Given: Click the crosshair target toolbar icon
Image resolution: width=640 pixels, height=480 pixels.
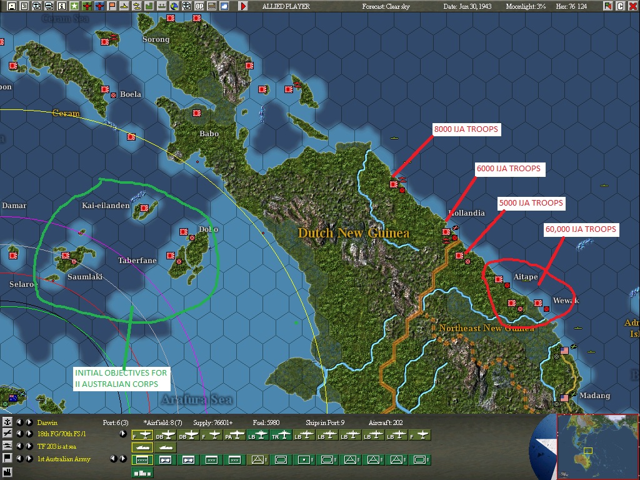Looking at the screenshot, I should (x=186, y=6).
